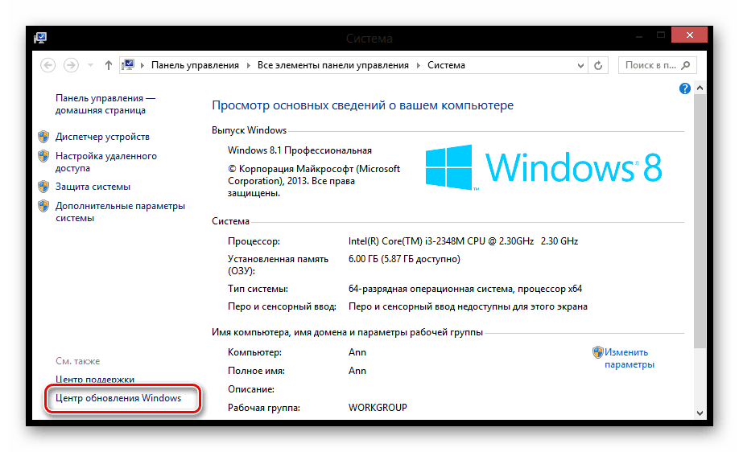Open Диспетчер устройств link
The width and height of the screenshot is (739, 452).
tap(102, 137)
